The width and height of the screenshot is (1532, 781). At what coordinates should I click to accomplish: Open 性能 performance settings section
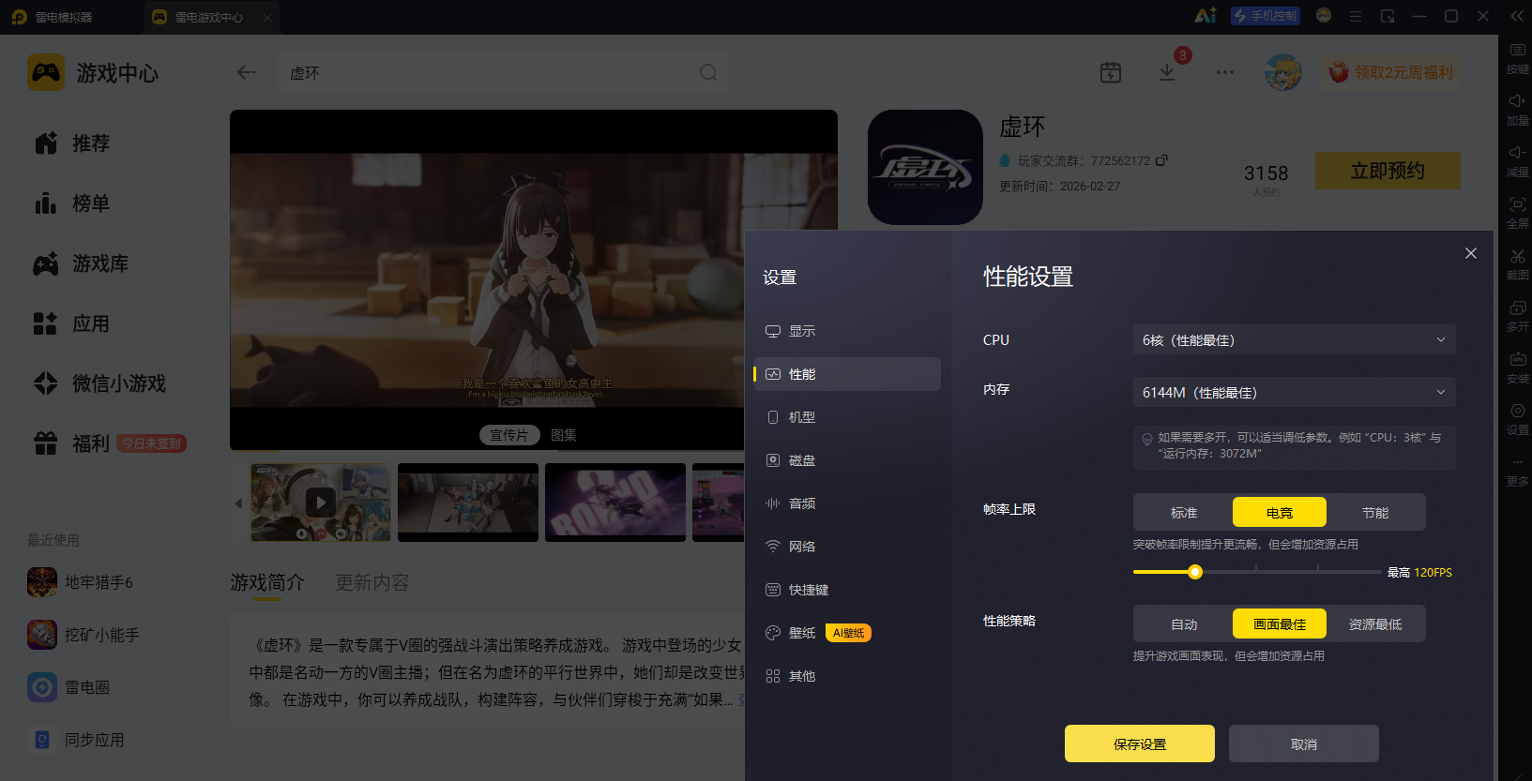click(x=847, y=374)
